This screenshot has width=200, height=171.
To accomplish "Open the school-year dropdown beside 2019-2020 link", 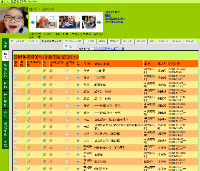I will (86, 49).
